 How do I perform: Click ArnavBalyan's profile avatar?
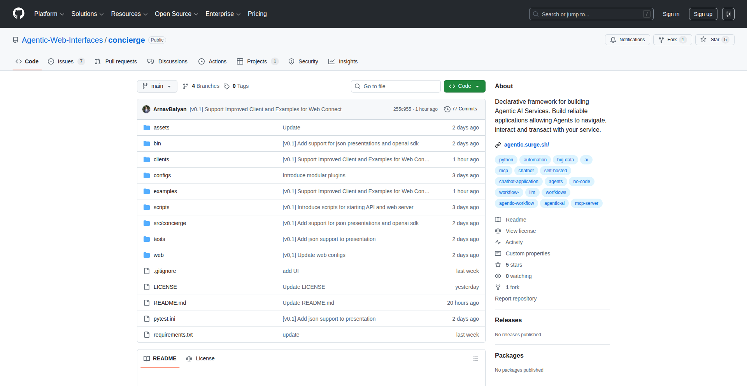[x=146, y=109]
